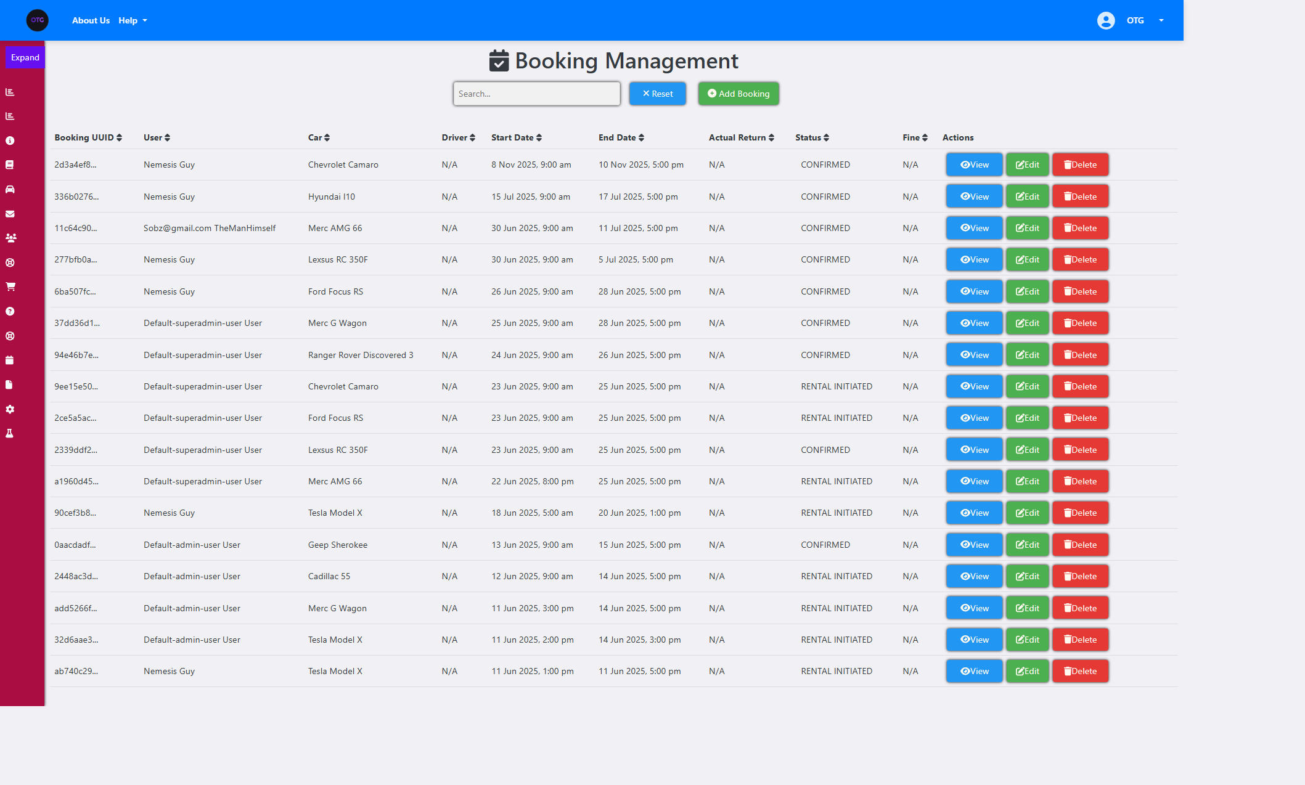Sort table by Status column

click(x=812, y=137)
